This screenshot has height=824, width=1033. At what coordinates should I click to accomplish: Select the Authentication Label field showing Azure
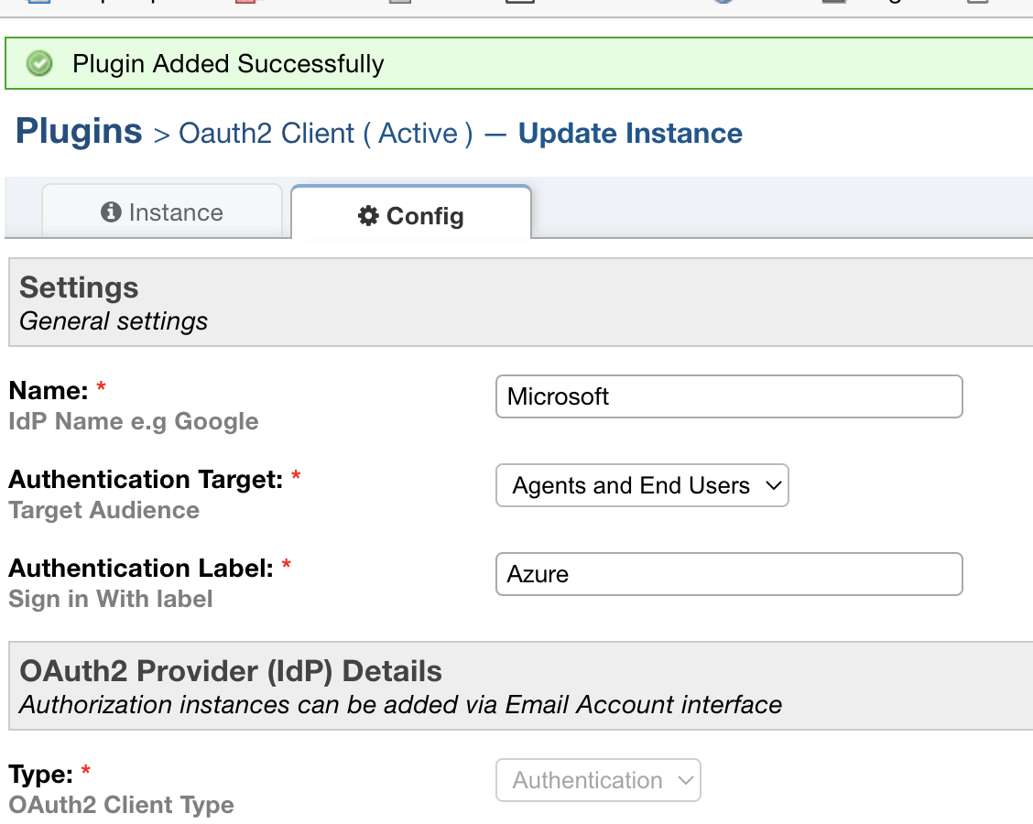pos(728,574)
